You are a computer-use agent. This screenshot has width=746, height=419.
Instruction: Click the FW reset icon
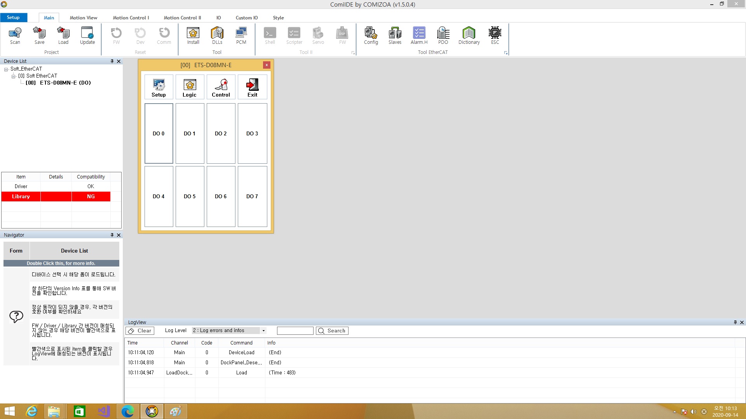[x=116, y=36]
